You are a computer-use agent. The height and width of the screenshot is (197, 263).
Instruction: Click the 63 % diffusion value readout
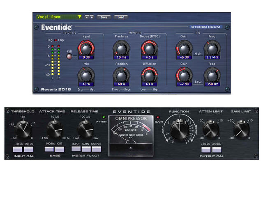click(x=149, y=84)
